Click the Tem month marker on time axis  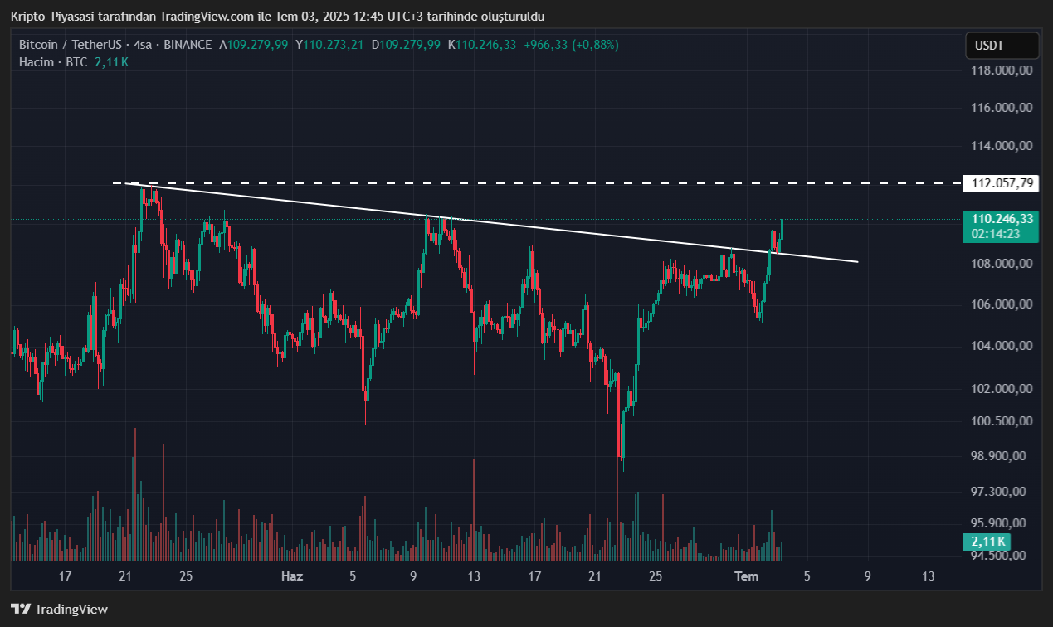pyautogui.click(x=747, y=576)
